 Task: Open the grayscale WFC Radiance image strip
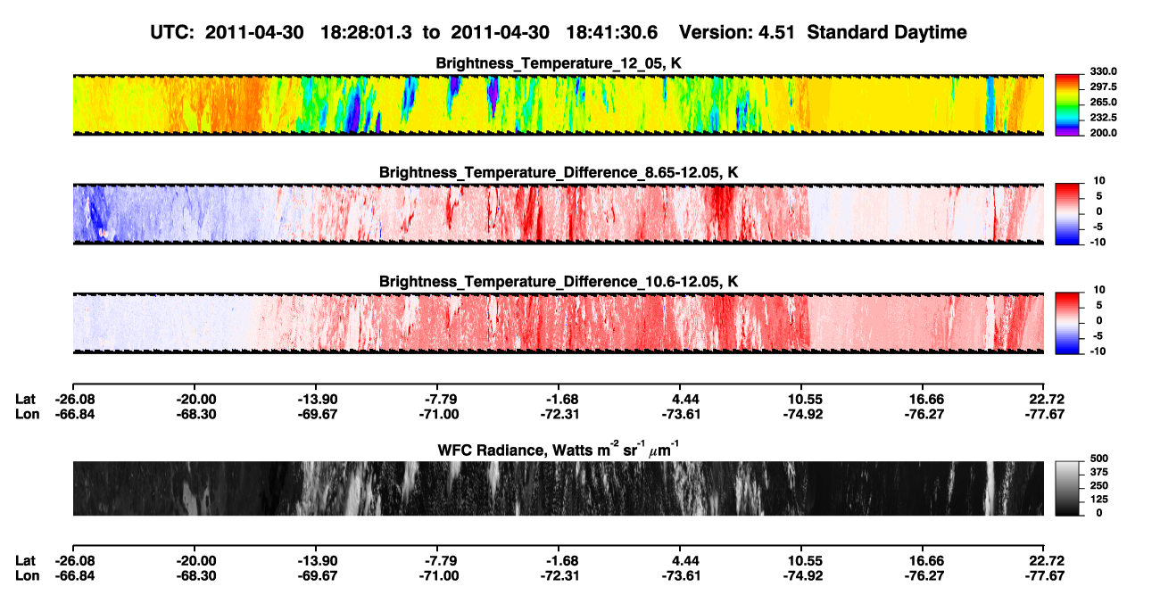pyautogui.click(x=559, y=489)
